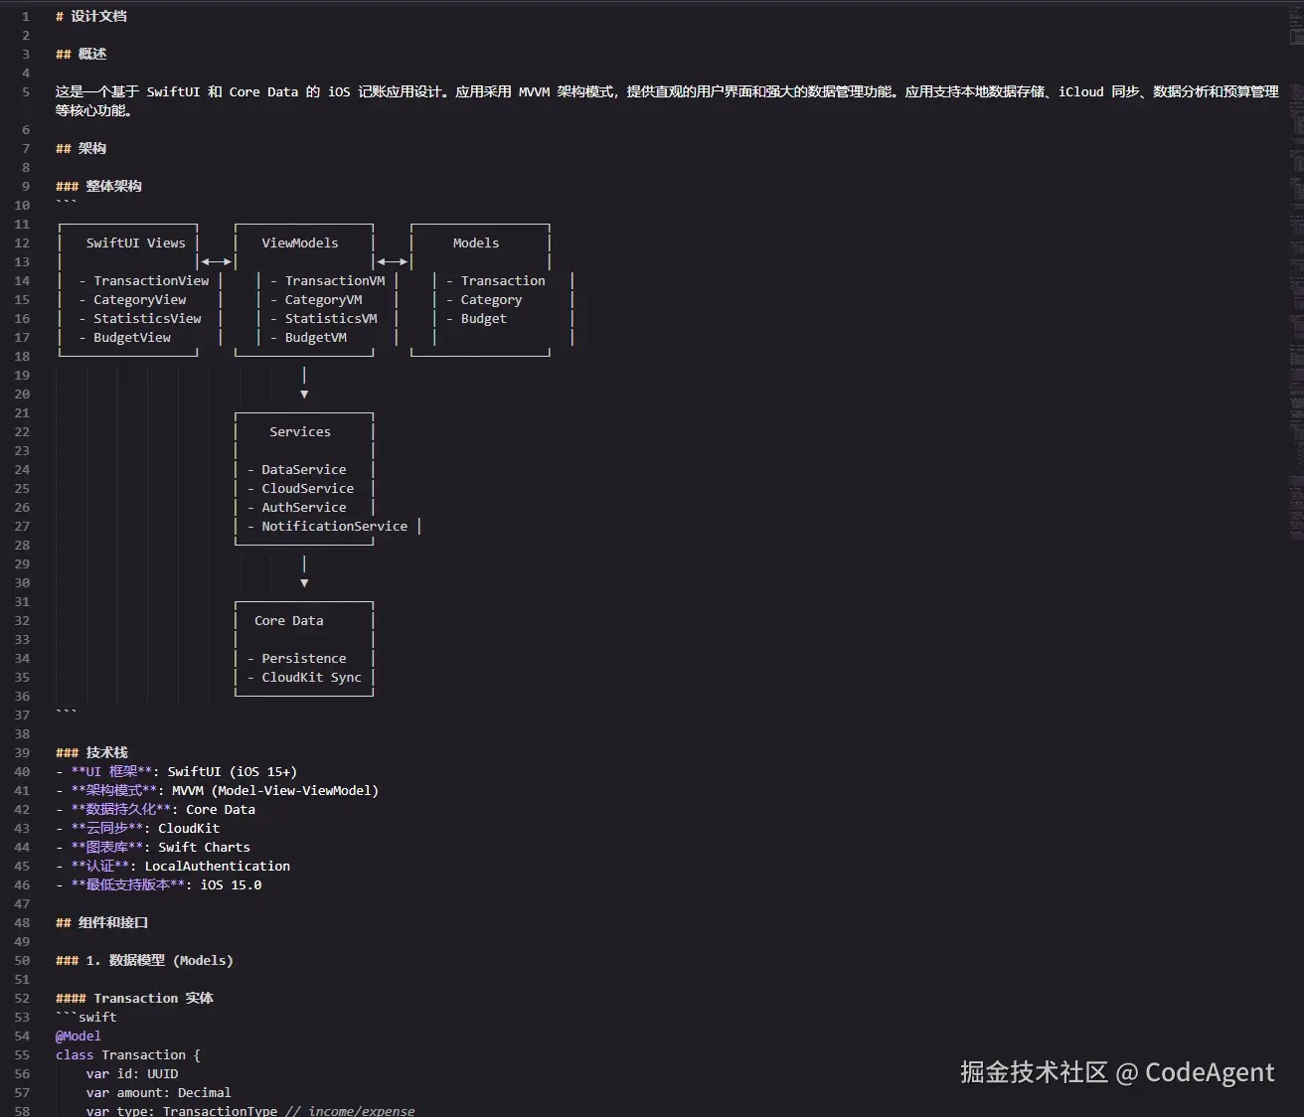Click line number 10 in the gutter
This screenshot has height=1117, width=1304.
pyautogui.click(x=22, y=205)
